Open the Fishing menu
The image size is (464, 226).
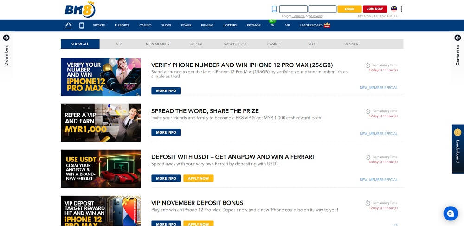(x=207, y=26)
